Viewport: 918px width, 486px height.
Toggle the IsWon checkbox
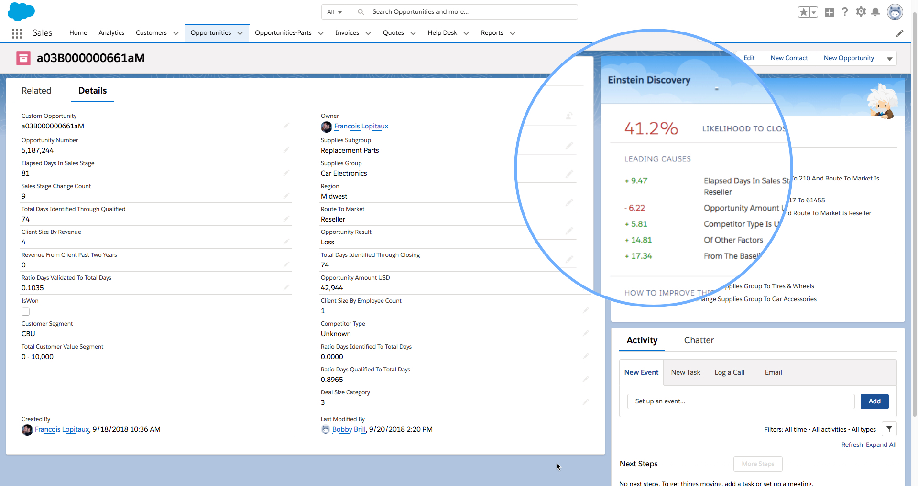26,311
